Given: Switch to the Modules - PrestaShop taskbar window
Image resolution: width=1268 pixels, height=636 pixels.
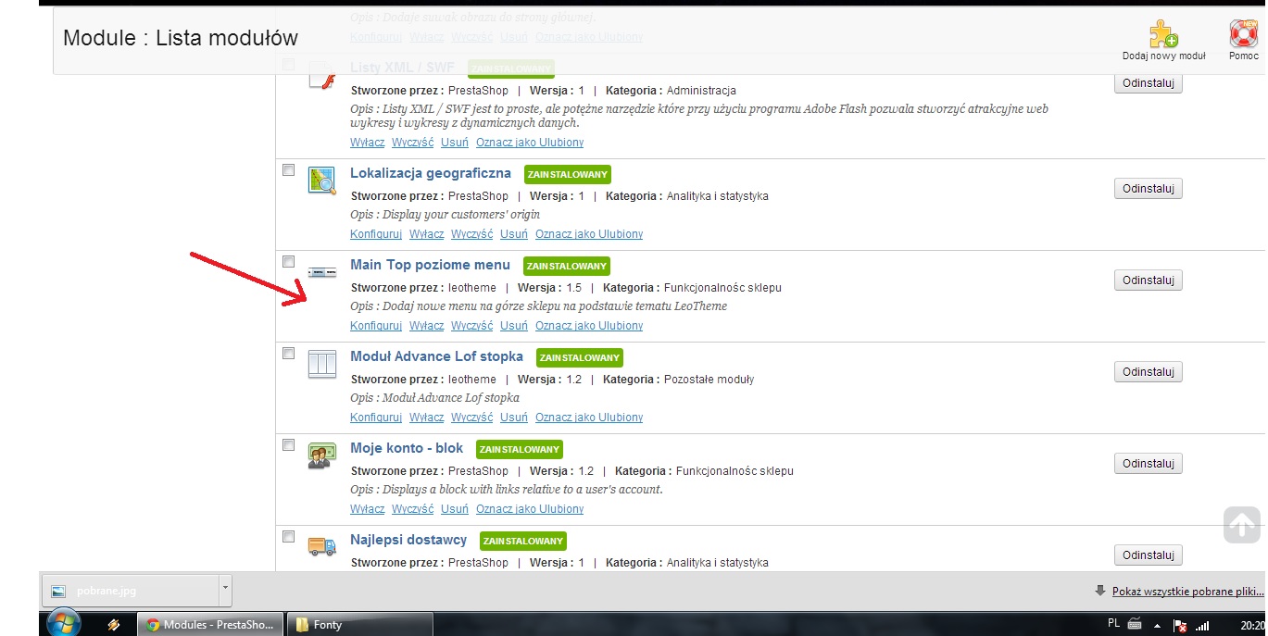Looking at the screenshot, I should click(209, 625).
